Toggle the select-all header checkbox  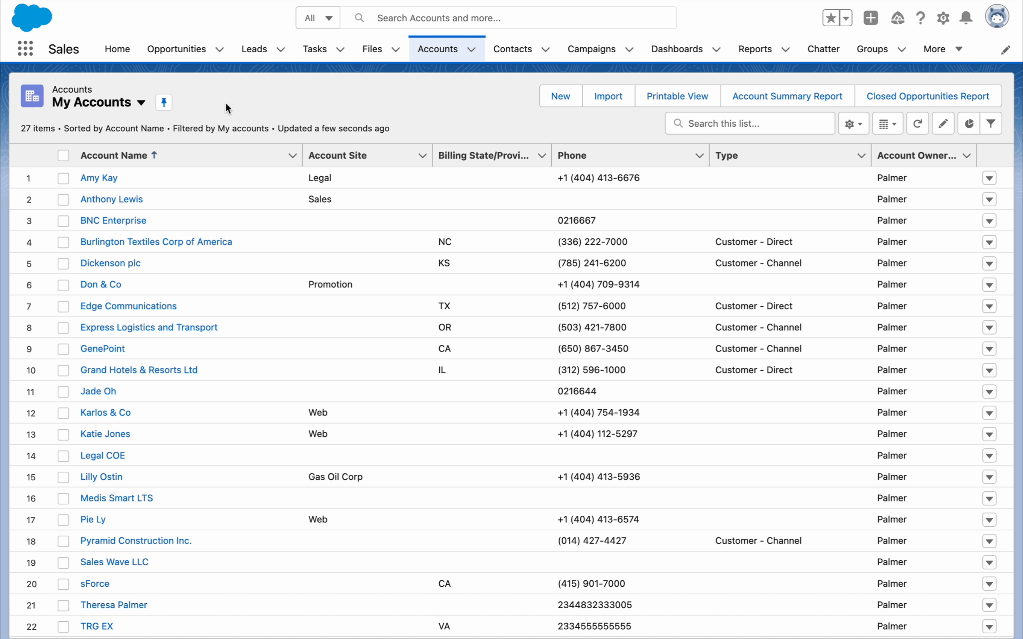pyautogui.click(x=64, y=156)
